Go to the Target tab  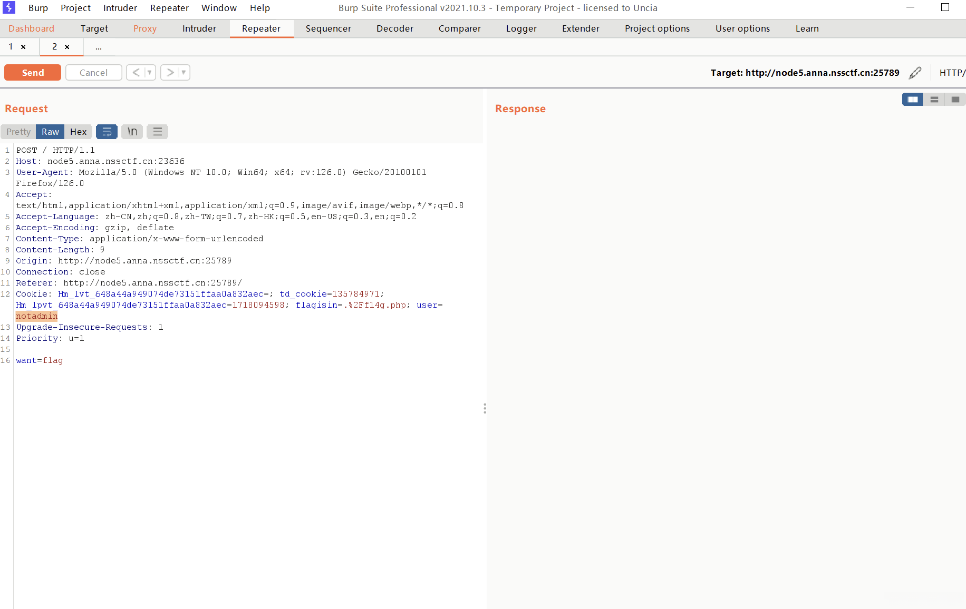click(94, 28)
